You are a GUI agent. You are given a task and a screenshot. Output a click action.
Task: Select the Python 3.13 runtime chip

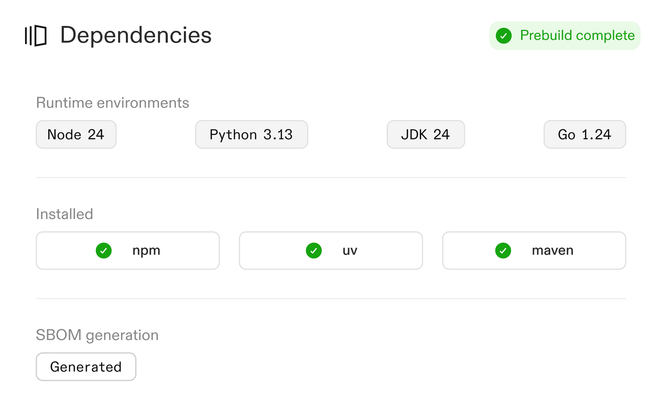[x=251, y=135]
